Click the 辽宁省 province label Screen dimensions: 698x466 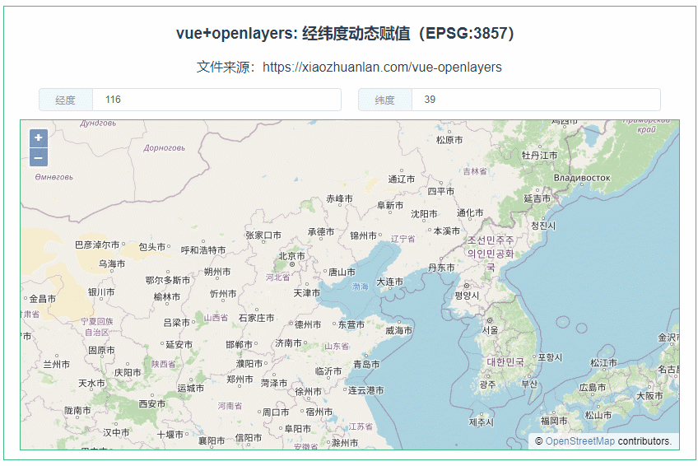click(x=403, y=239)
